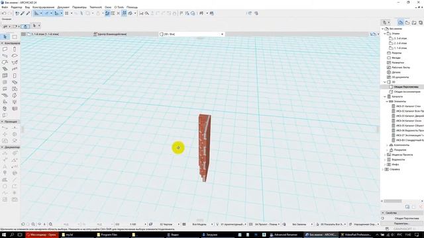Open the Конструирование menu

pyautogui.click(x=43, y=7)
